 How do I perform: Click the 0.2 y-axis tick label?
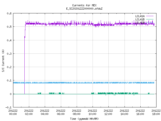coord(9,67)
